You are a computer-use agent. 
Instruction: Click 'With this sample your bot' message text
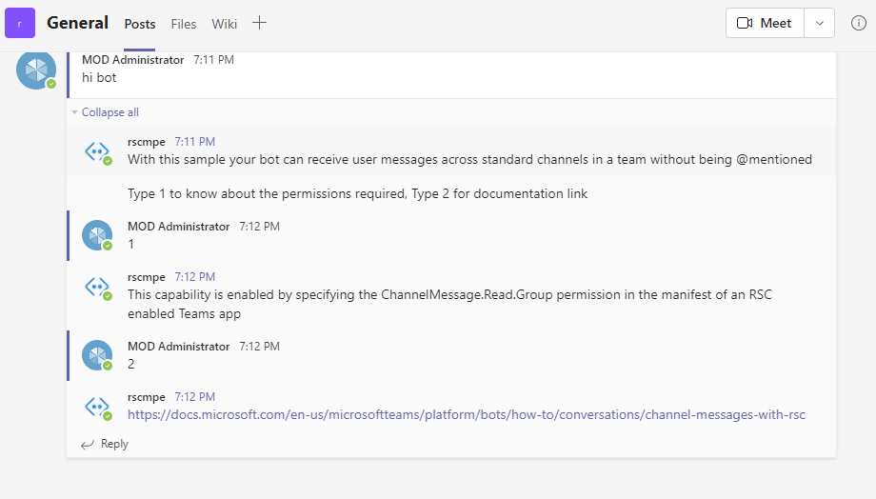tap(469, 159)
